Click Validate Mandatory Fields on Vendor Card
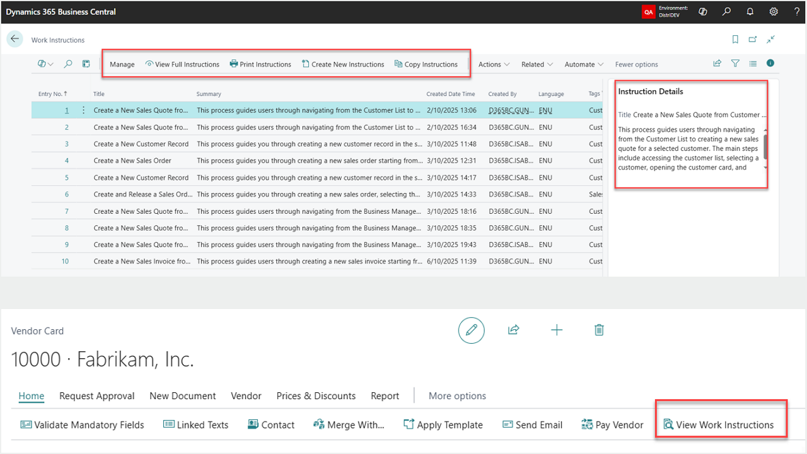 (x=83, y=425)
